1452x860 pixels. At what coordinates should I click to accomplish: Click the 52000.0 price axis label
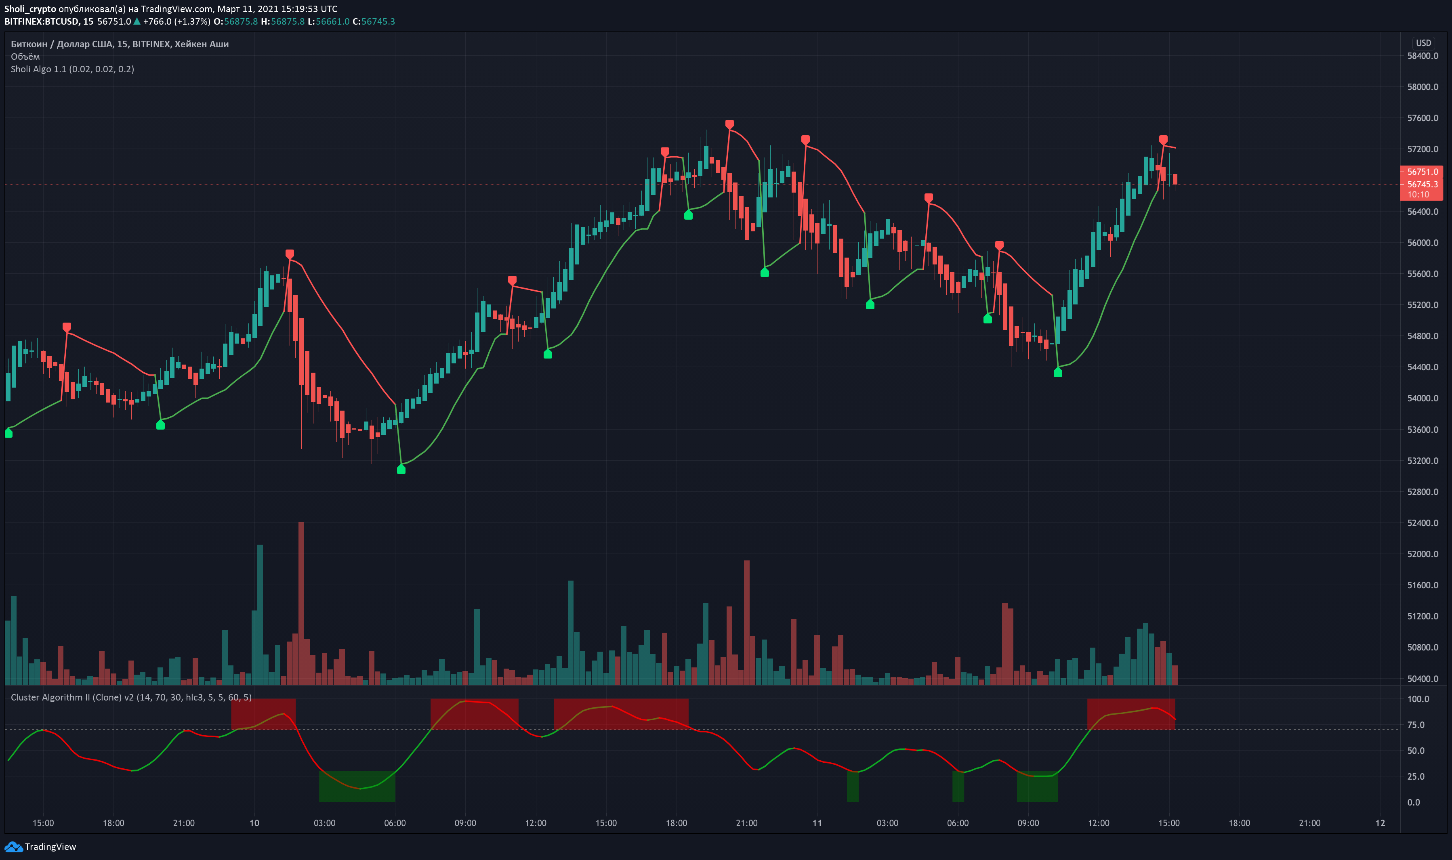pos(1423,554)
